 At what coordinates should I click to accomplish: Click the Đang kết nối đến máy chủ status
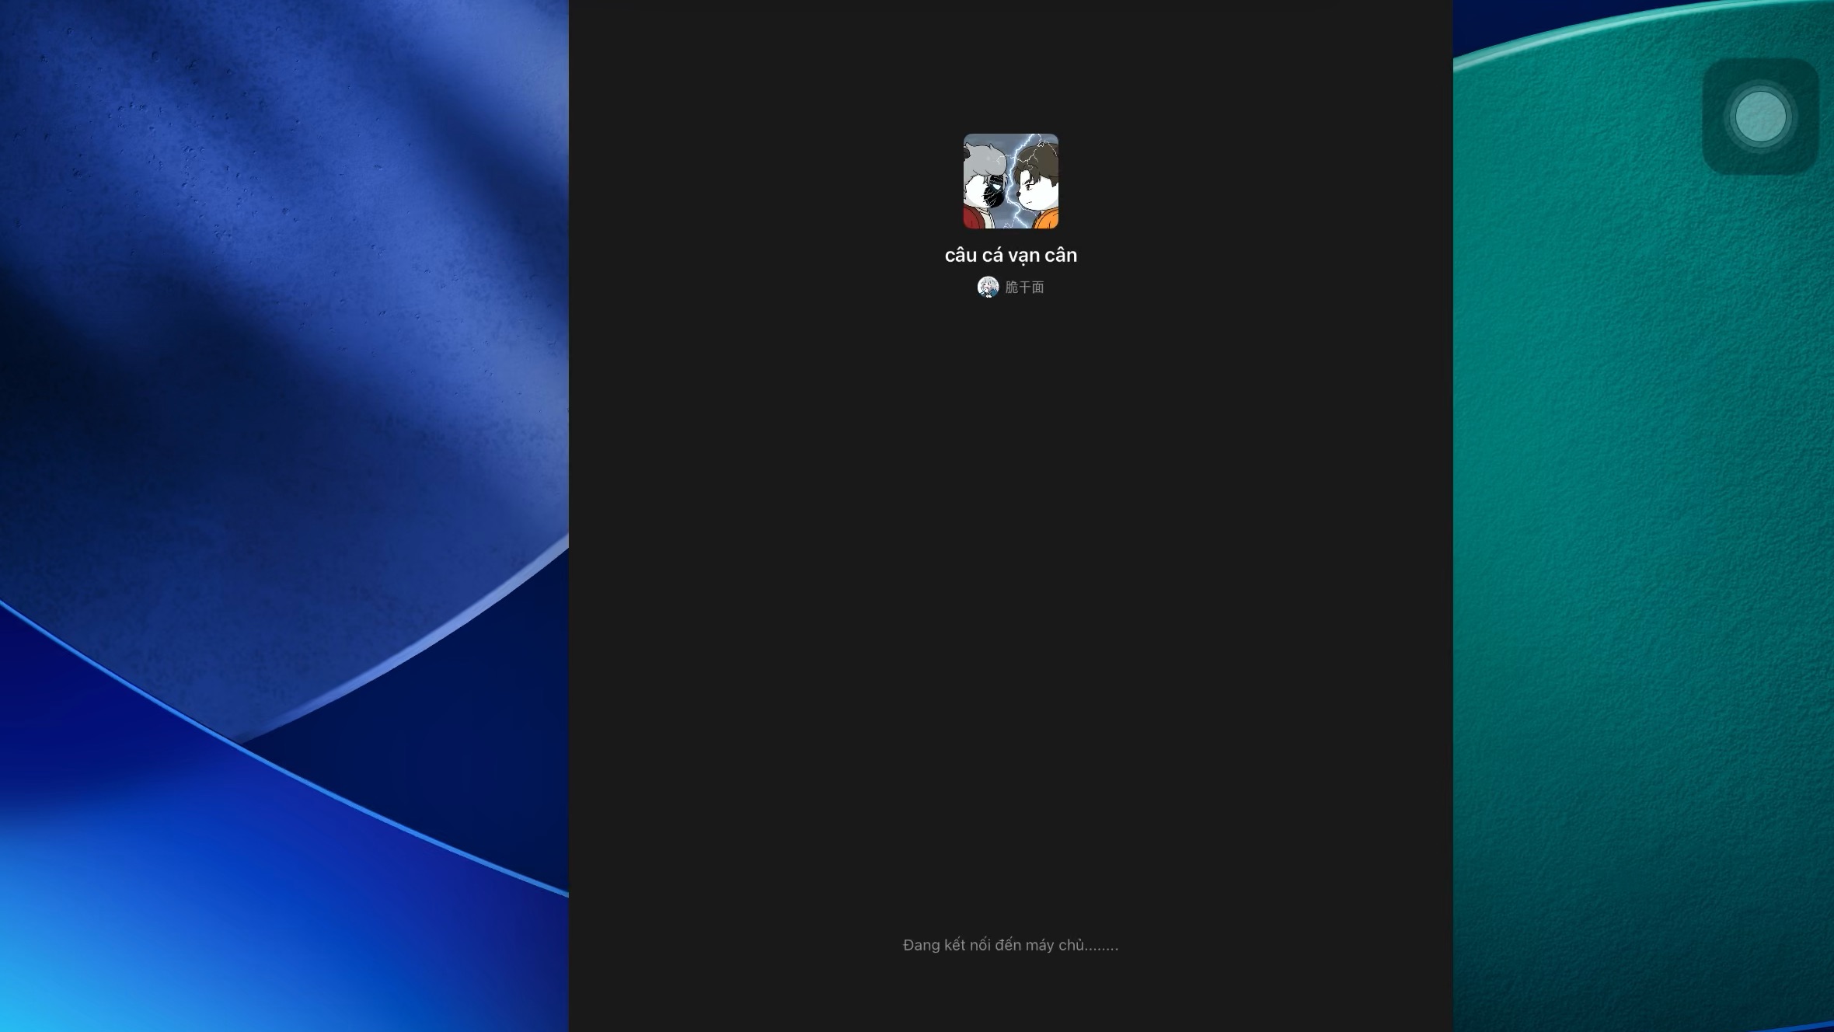(x=1010, y=945)
